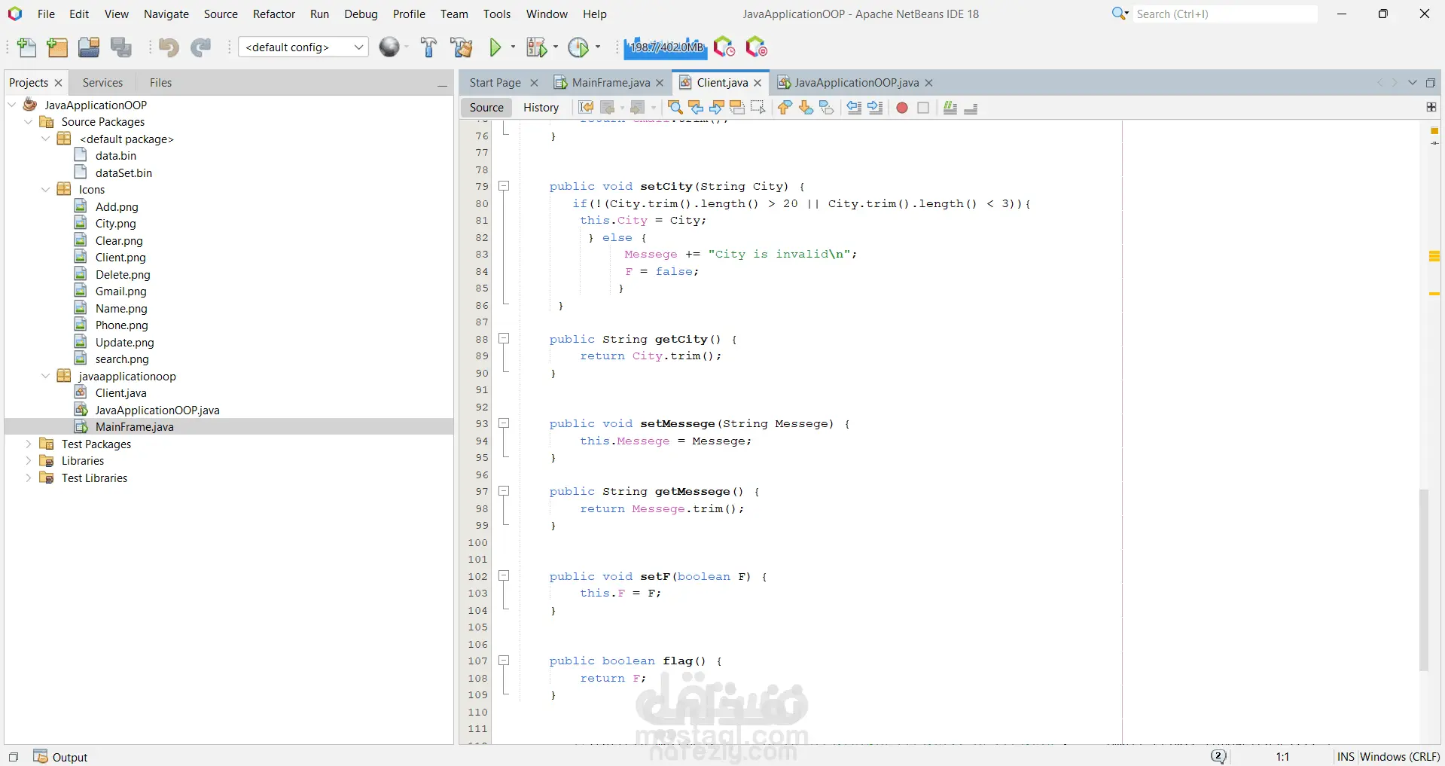1445x766 pixels.
Task: Open the Navigate menu
Action: click(166, 14)
